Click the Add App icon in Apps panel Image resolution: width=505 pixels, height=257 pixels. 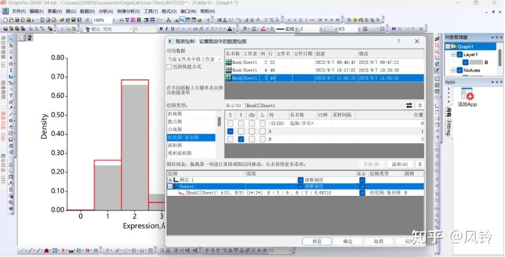pyautogui.click(x=467, y=94)
